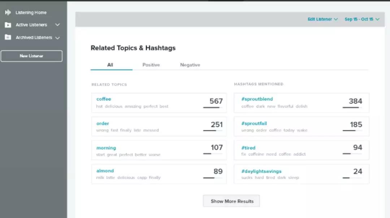The width and height of the screenshot is (390, 218).
Task: Click the Archived Listeners folder icon
Action: (8, 37)
